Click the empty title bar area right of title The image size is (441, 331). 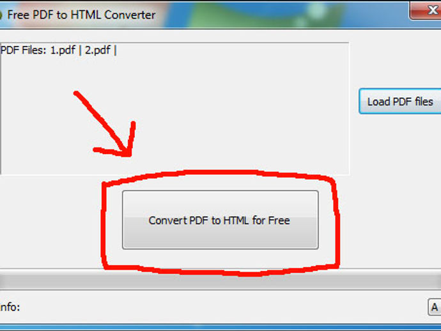281,15
